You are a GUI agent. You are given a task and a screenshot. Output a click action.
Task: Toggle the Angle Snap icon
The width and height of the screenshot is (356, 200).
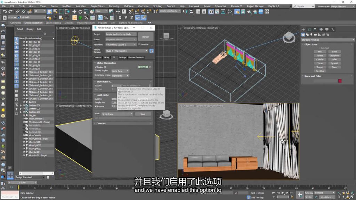click(x=137, y=11)
